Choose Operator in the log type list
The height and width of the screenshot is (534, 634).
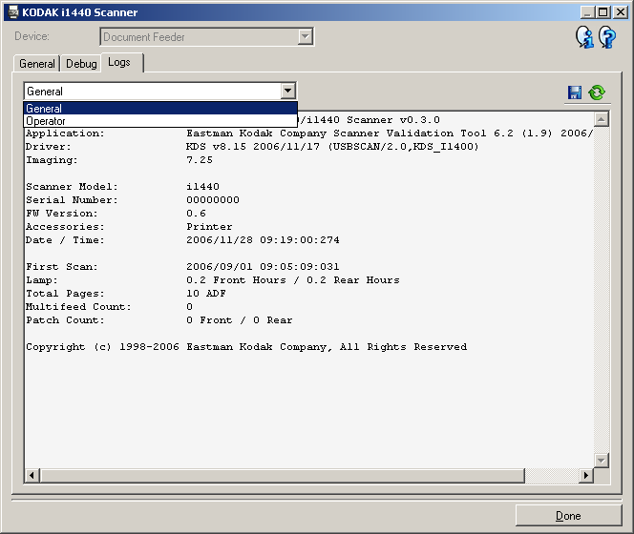click(160, 121)
